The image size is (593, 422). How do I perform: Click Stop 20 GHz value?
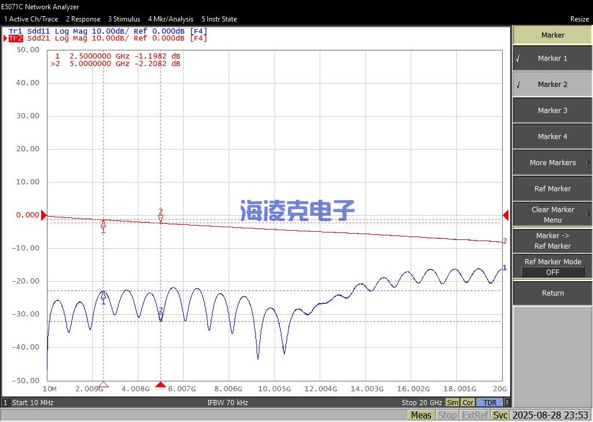pyautogui.click(x=422, y=403)
